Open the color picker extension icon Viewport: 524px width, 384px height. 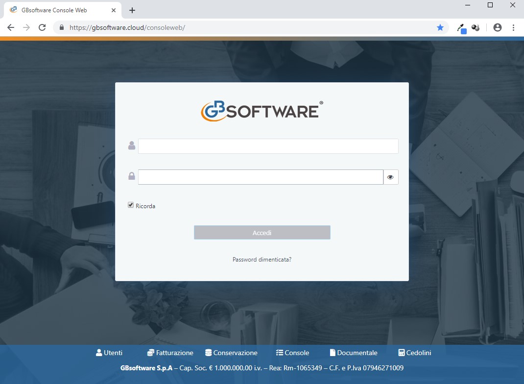[x=461, y=28]
